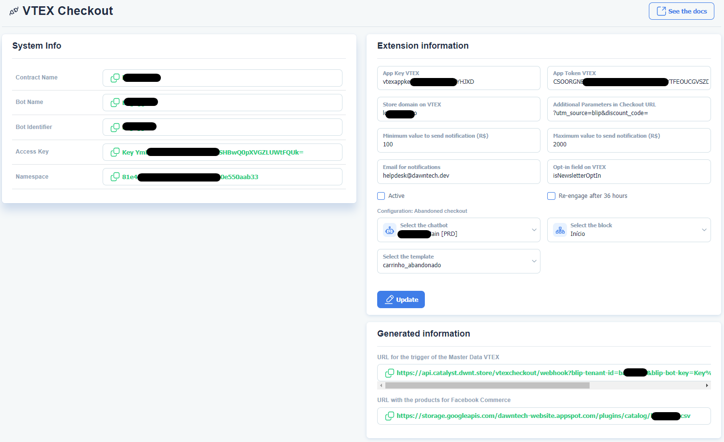Viewport: 724px width, 442px height.
Task: Open the Select the template dropdown
Action: tap(459, 261)
